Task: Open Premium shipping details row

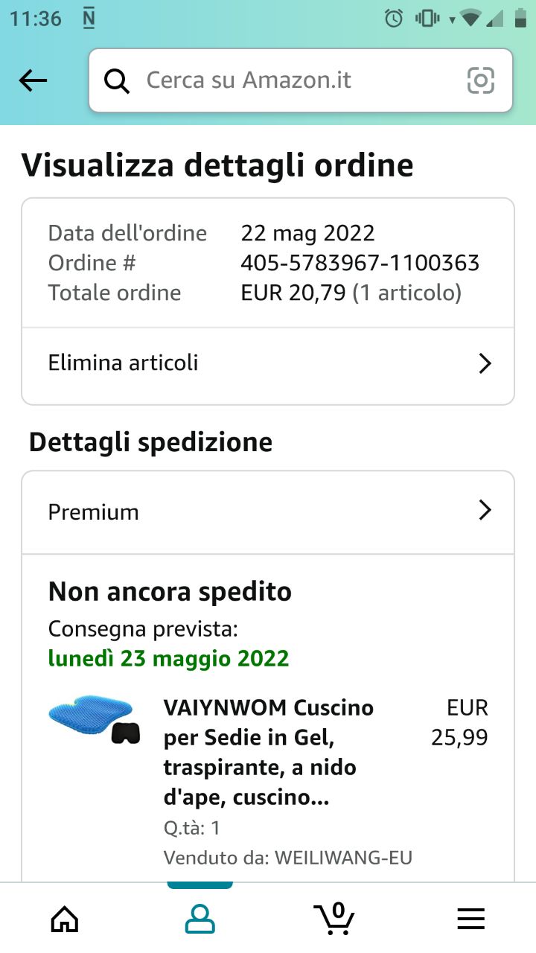Action: [x=268, y=512]
